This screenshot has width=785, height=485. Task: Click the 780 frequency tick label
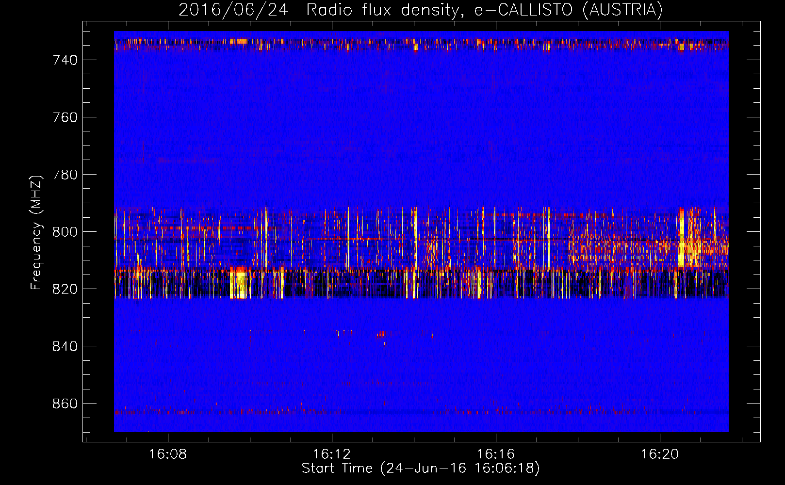(65, 175)
